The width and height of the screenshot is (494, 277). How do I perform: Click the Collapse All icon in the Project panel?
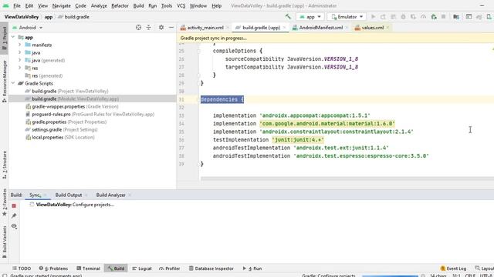point(149,28)
